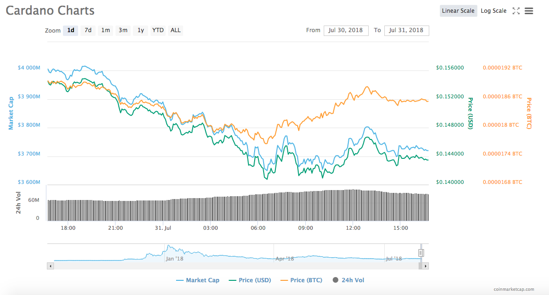Edit the To date field
This screenshot has width=549, height=295.
click(x=407, y=30)
